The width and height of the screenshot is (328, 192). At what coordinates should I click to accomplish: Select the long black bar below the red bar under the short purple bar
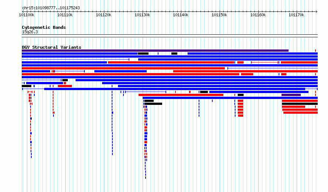300,104
